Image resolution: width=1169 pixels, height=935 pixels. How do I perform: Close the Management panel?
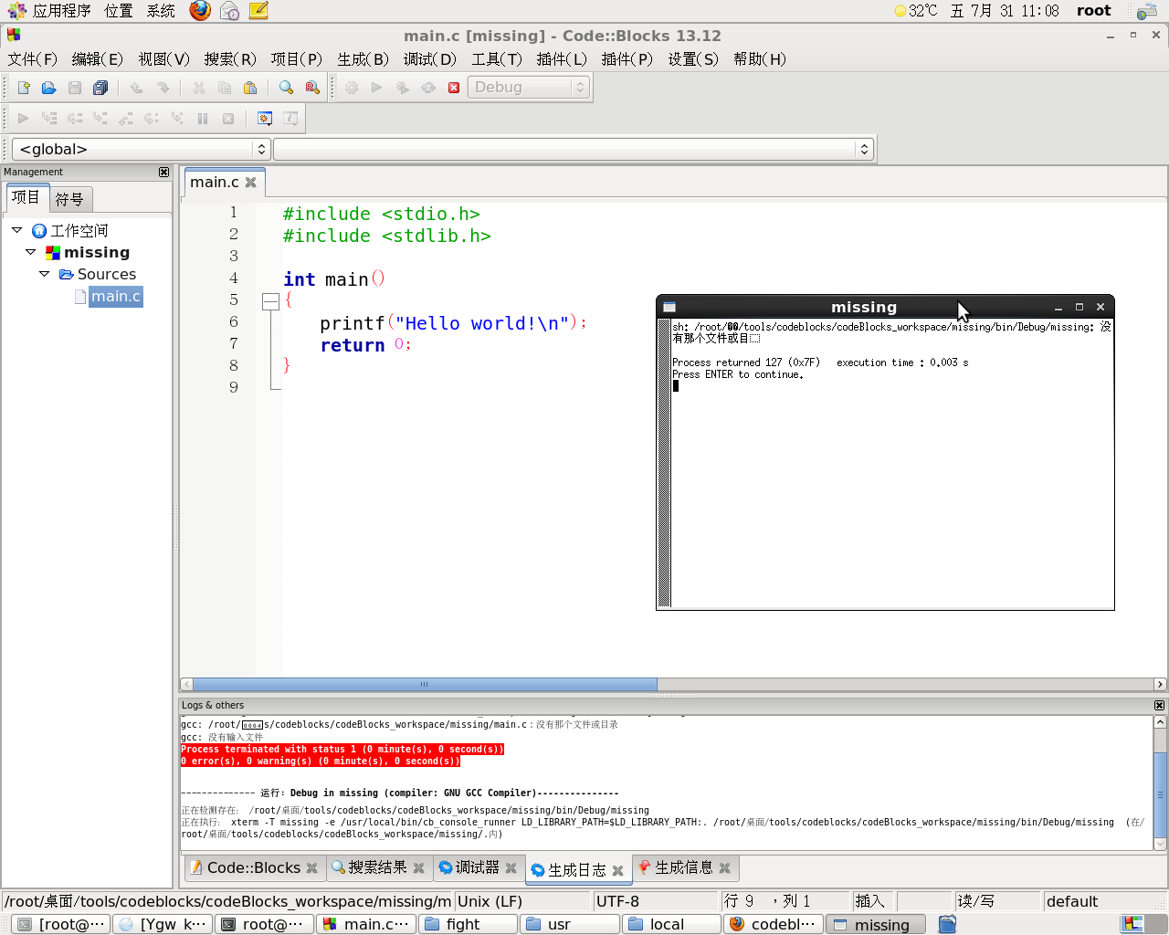(163, 172)
